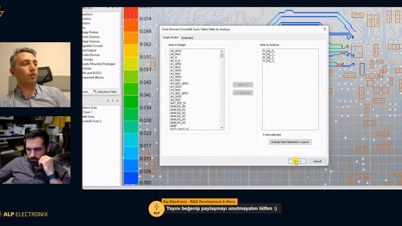Open Crosstalk Scan 2 in scan list
The height and width of the screenshot is (226, 402).
click(92, 121)
